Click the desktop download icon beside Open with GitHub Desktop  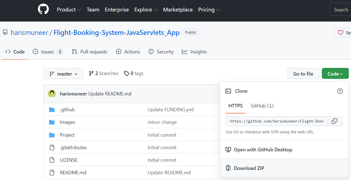click(x=228, y=150)
